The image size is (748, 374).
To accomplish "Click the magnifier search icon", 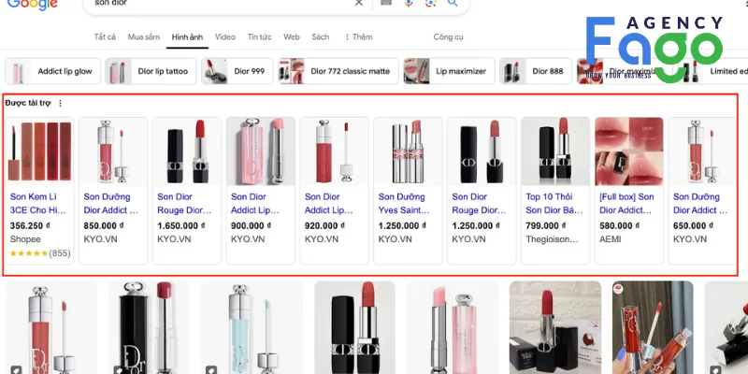I will tap(453, 4).
